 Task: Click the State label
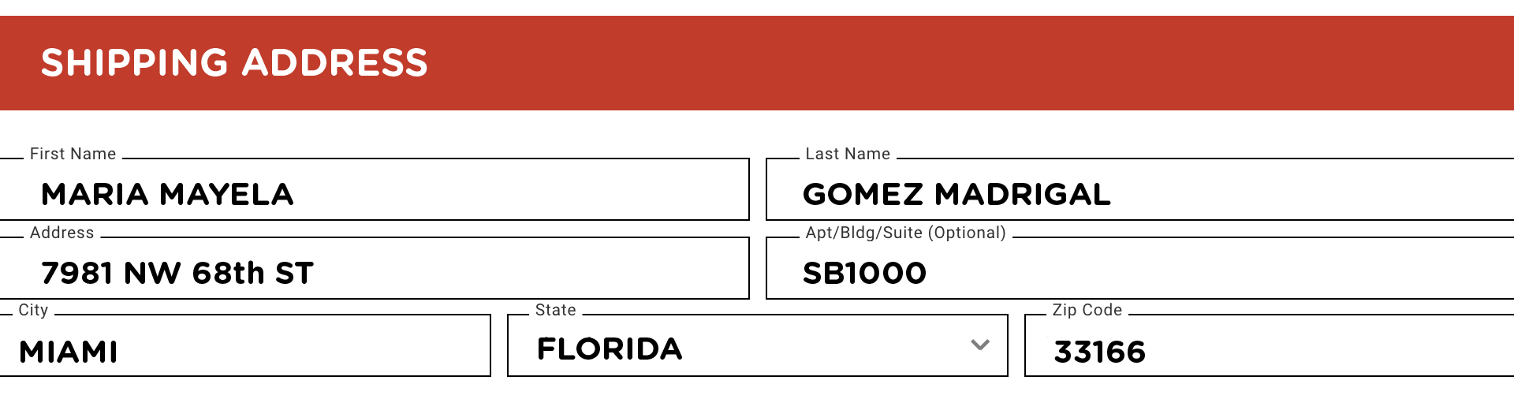click(555, 310)
